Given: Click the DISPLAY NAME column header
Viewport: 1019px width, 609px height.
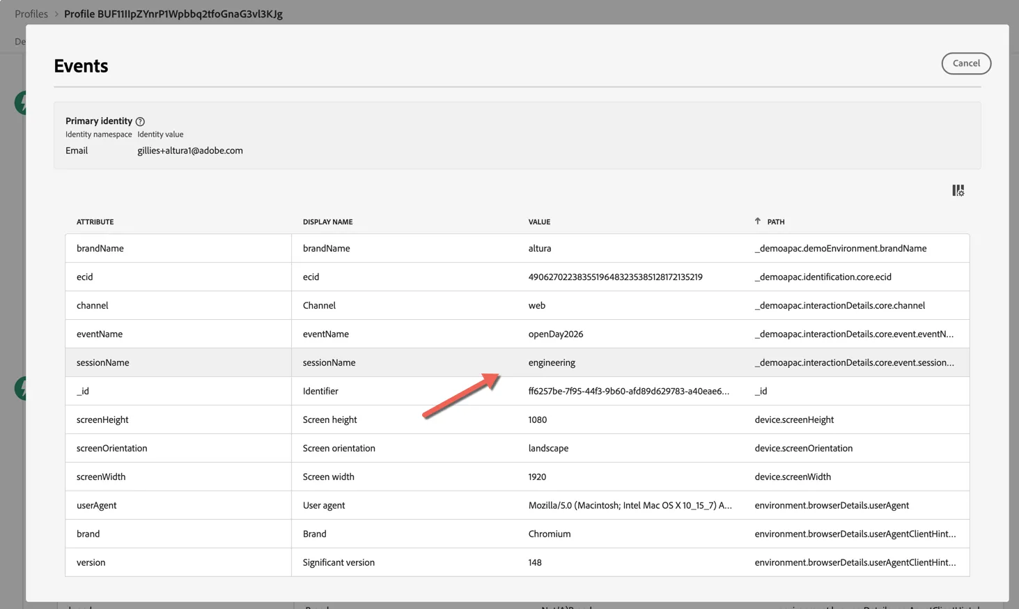Looking at the screenshot, I should [327, 222].
